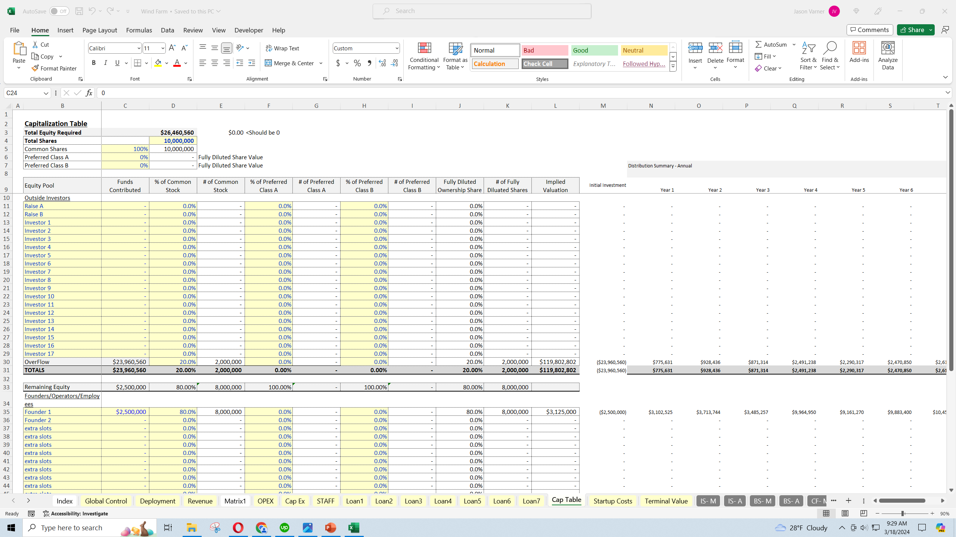The height and width of the screenshot is (537, 956).
Task: Increase decimal places icon
Action: (x=382, y=63)
